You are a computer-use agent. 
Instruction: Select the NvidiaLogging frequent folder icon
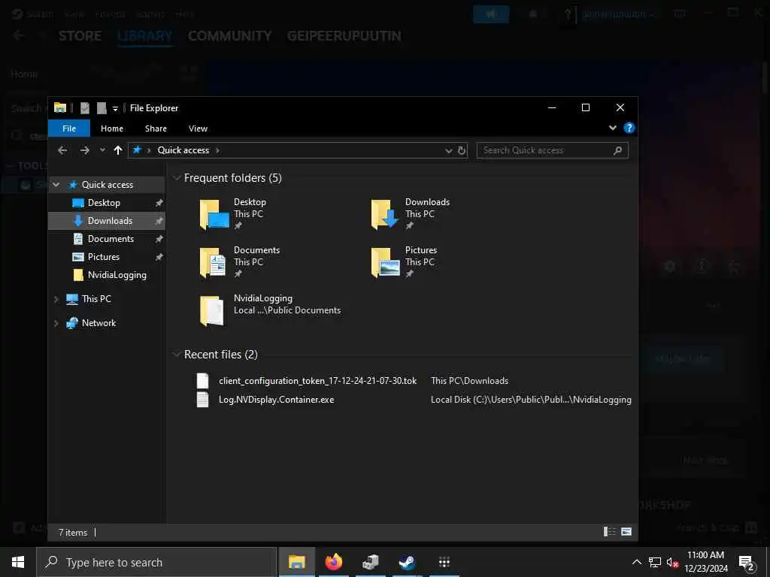pos(211,310)
